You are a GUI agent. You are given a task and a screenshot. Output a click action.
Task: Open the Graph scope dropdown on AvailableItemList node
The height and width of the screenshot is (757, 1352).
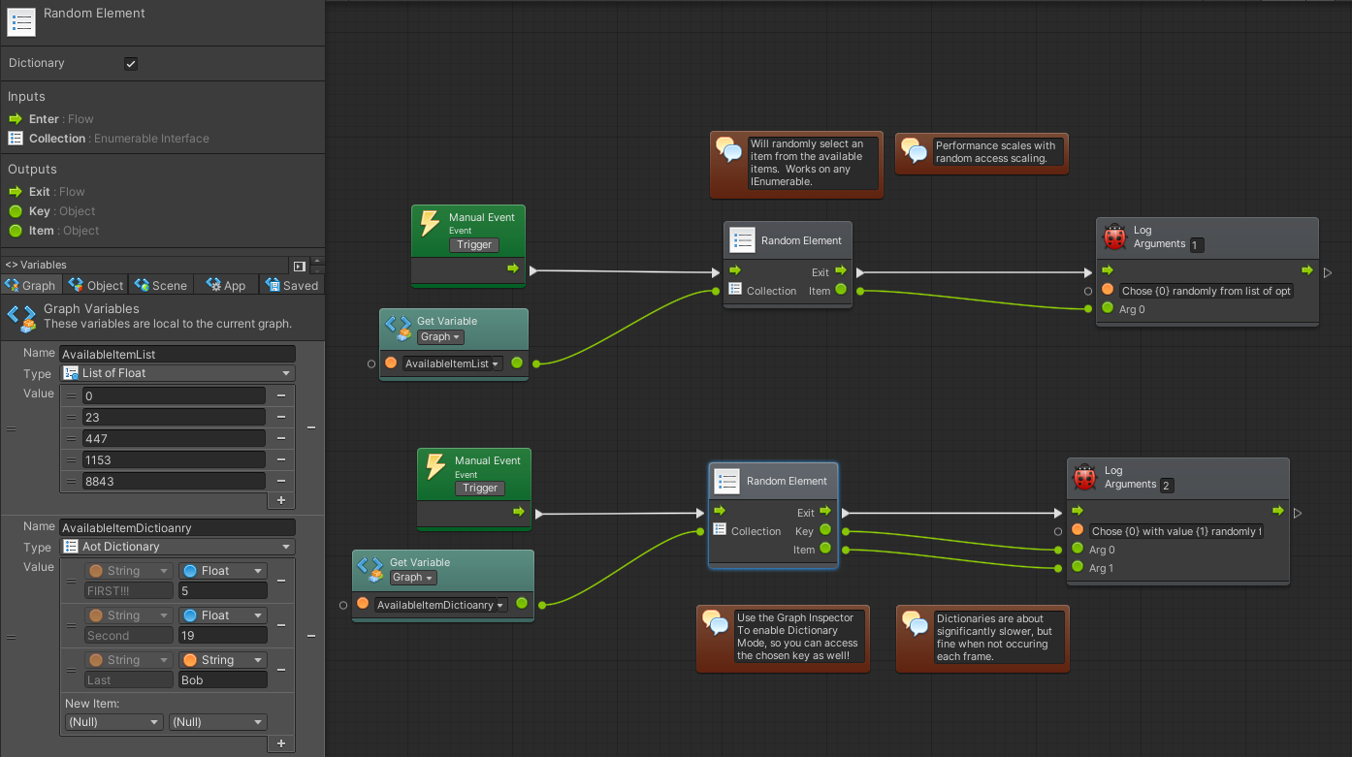click(x=440, y=337)
